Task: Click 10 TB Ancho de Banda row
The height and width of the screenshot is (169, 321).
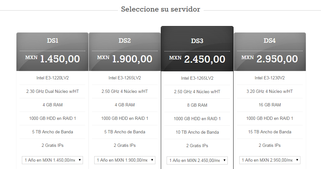Action: (x=197, y=132)
